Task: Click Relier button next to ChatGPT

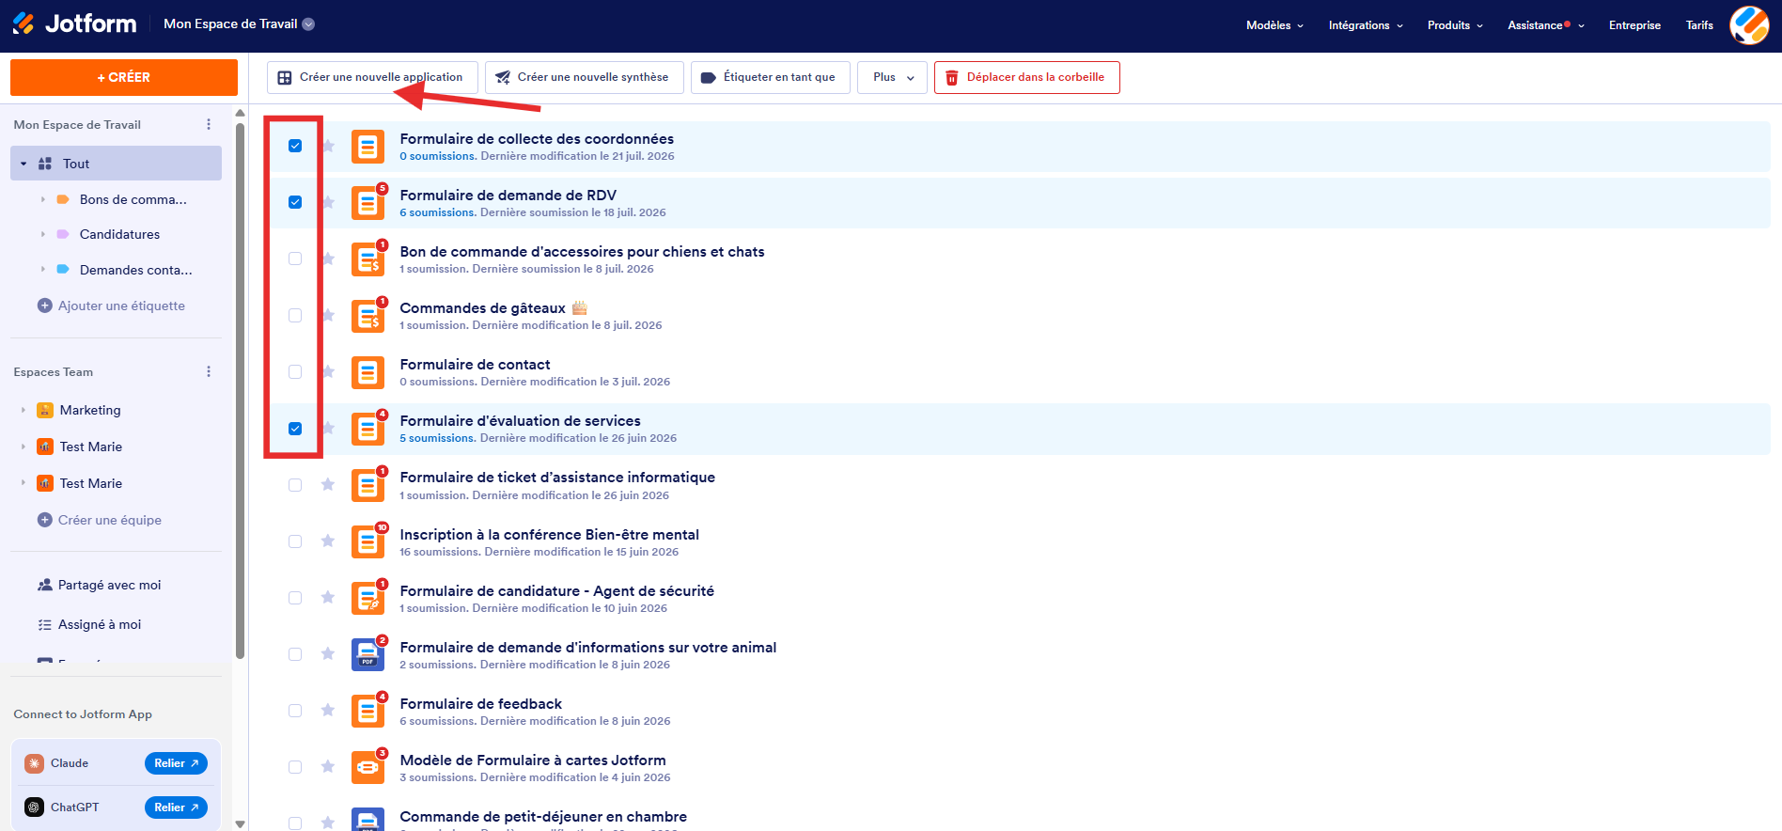Action: [x=176, y=807]
